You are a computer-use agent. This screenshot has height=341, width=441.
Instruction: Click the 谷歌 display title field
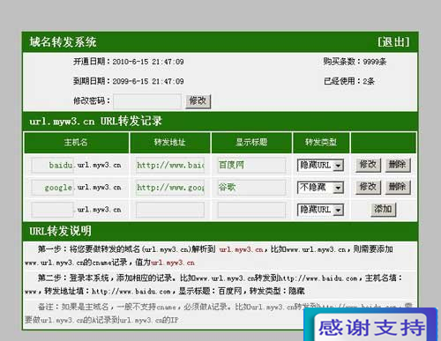pyautogui.click(x=251, y=188)
